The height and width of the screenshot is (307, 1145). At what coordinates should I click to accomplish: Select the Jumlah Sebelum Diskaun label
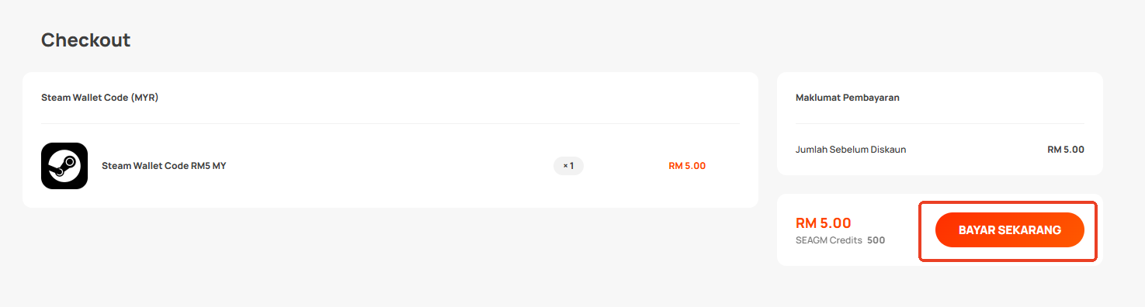click(x=851, y=150)
